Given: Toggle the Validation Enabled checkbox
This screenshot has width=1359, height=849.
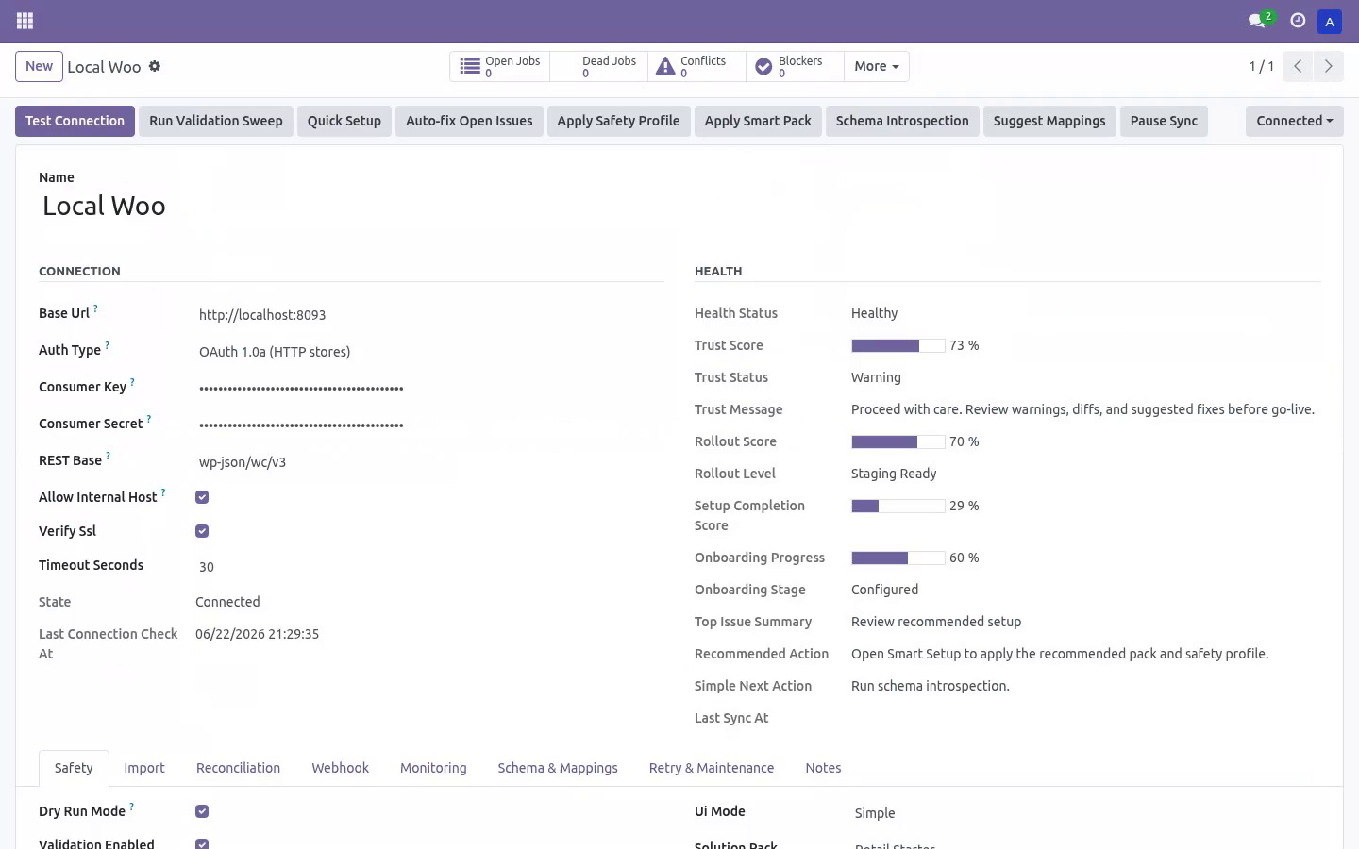Looking at the screenshot, I should point(202,844).
